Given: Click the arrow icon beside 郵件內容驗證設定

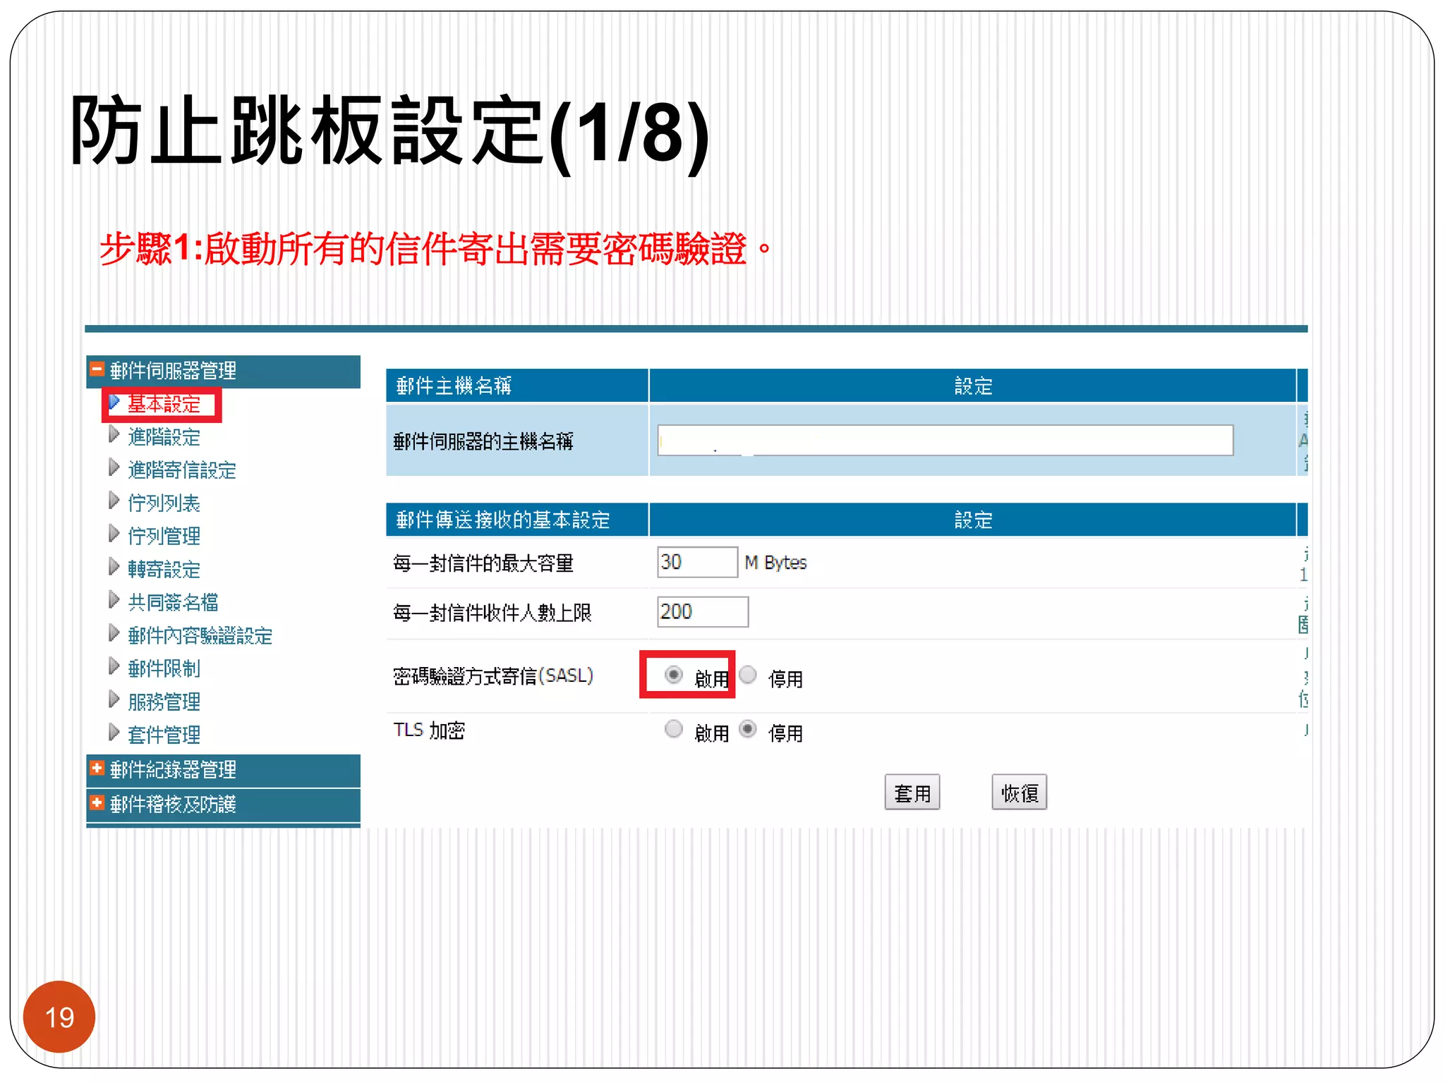Looking at the screenshot, I should click(x=114, y=633).
